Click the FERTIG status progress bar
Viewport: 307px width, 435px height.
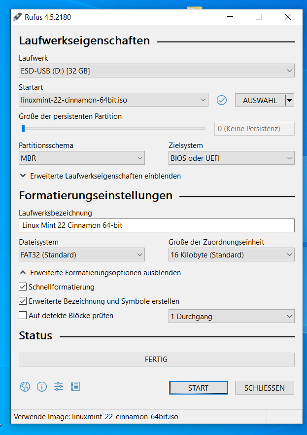157,360
